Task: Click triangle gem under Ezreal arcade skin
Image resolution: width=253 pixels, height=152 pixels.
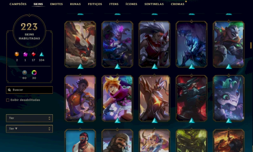Action: (117, 120)
